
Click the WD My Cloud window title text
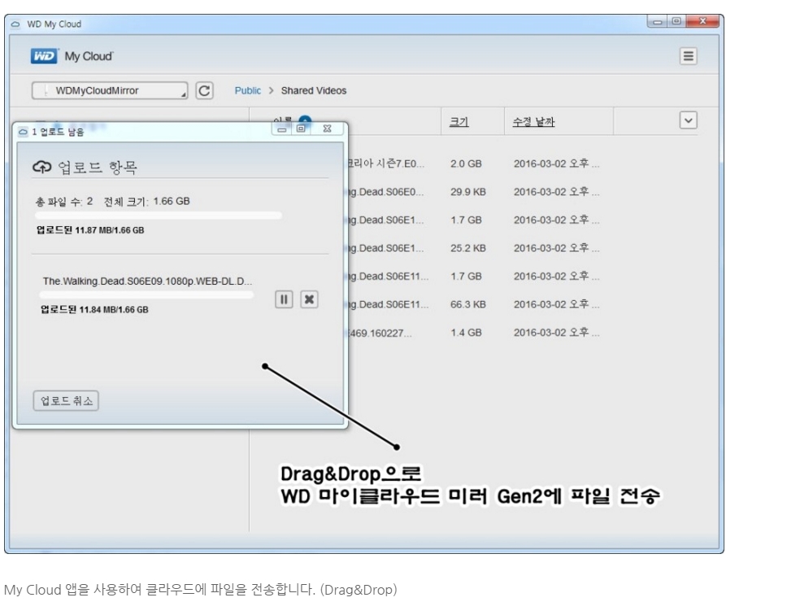[x=54, y=24]
